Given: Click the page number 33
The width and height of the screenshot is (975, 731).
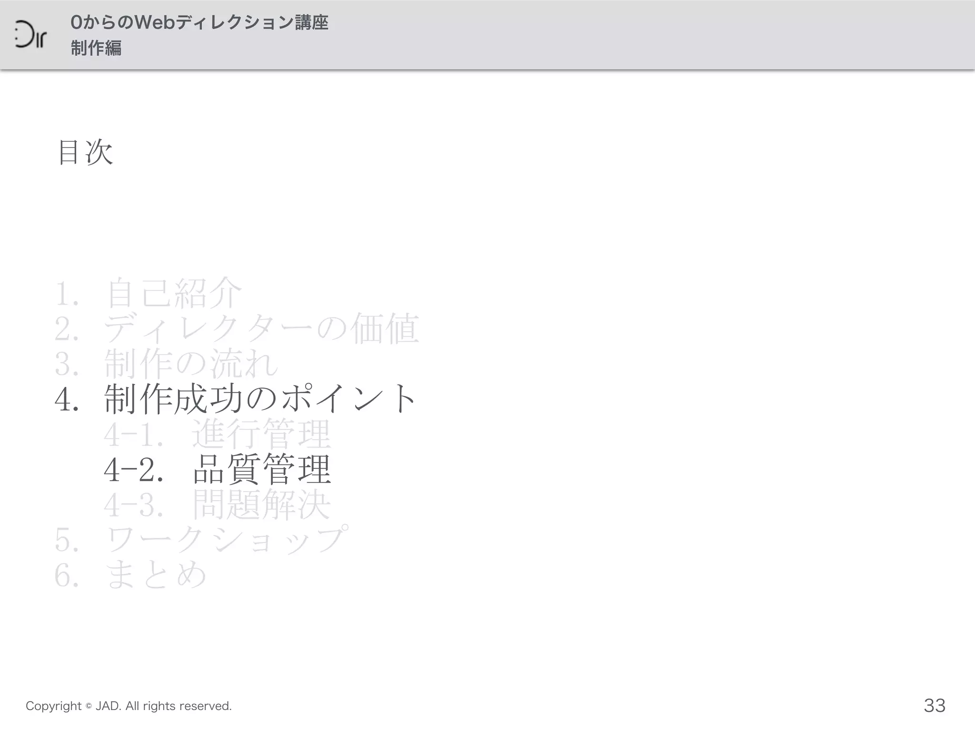Looking at the screenshot, I should (935, 705).
